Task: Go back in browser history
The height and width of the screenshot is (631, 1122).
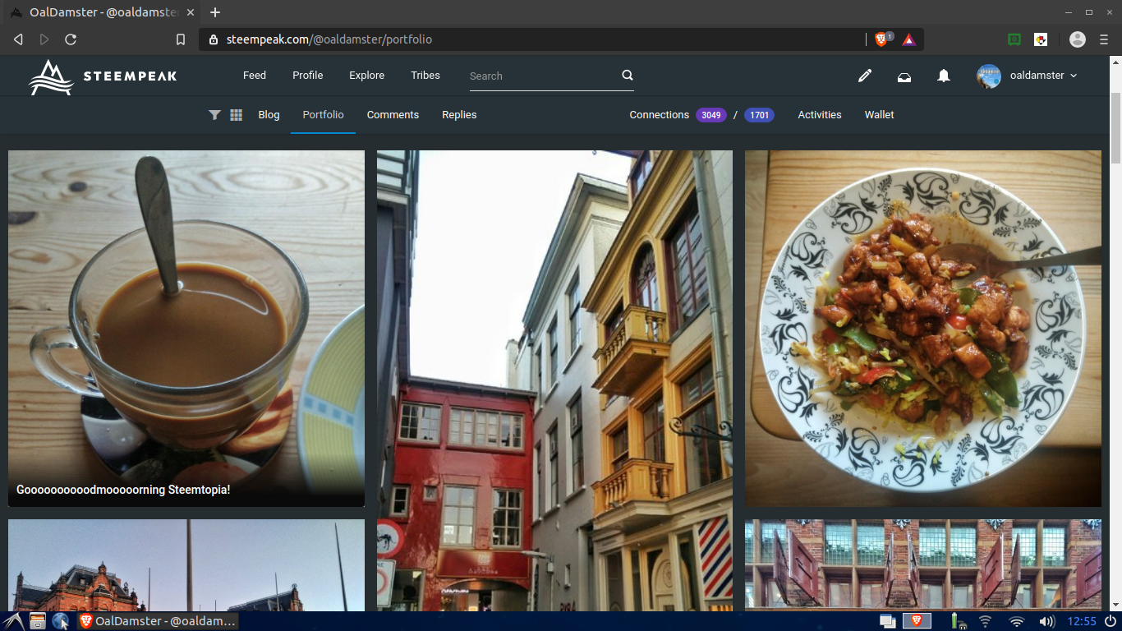Action: [x=18, y=39]
